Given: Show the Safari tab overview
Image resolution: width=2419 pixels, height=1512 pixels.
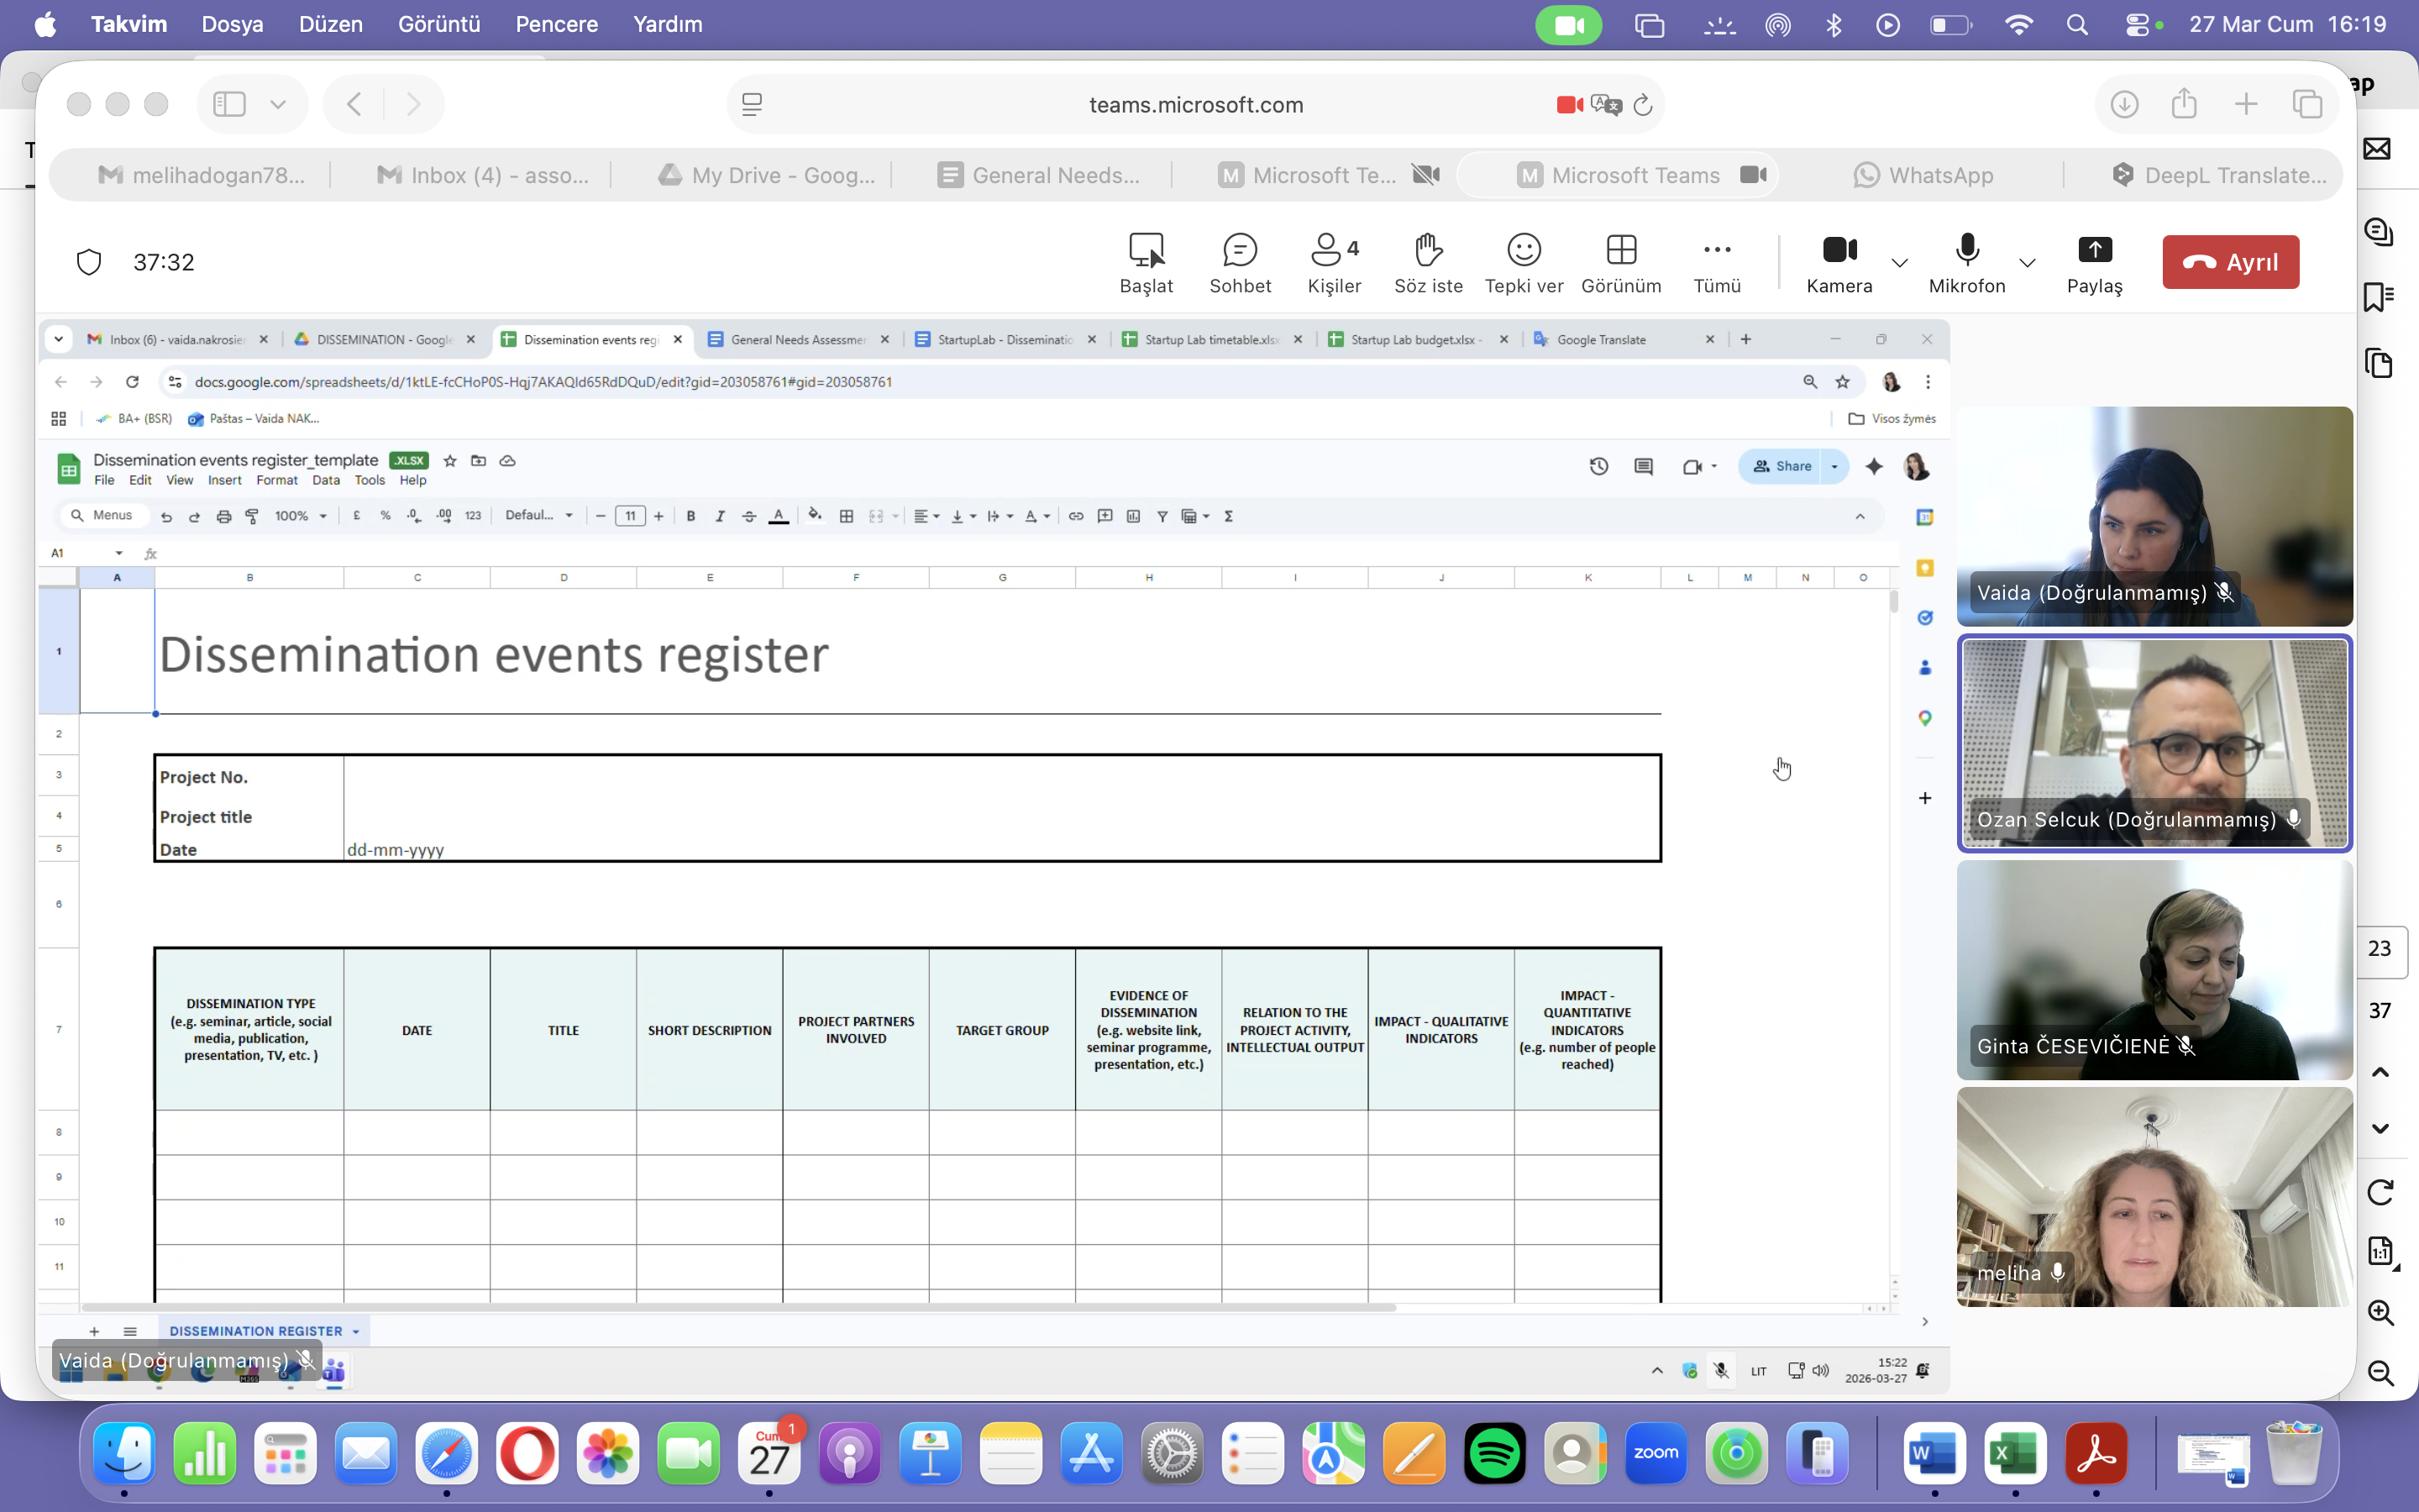Looking at the screenshot, I should click(x=2307, y=104).
